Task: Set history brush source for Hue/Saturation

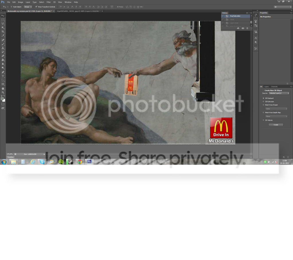Action: tap(223, 16)
